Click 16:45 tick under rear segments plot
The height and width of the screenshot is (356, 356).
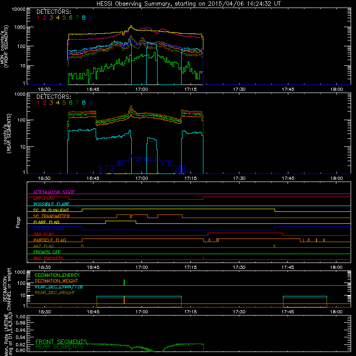click(x=93, y=178)
